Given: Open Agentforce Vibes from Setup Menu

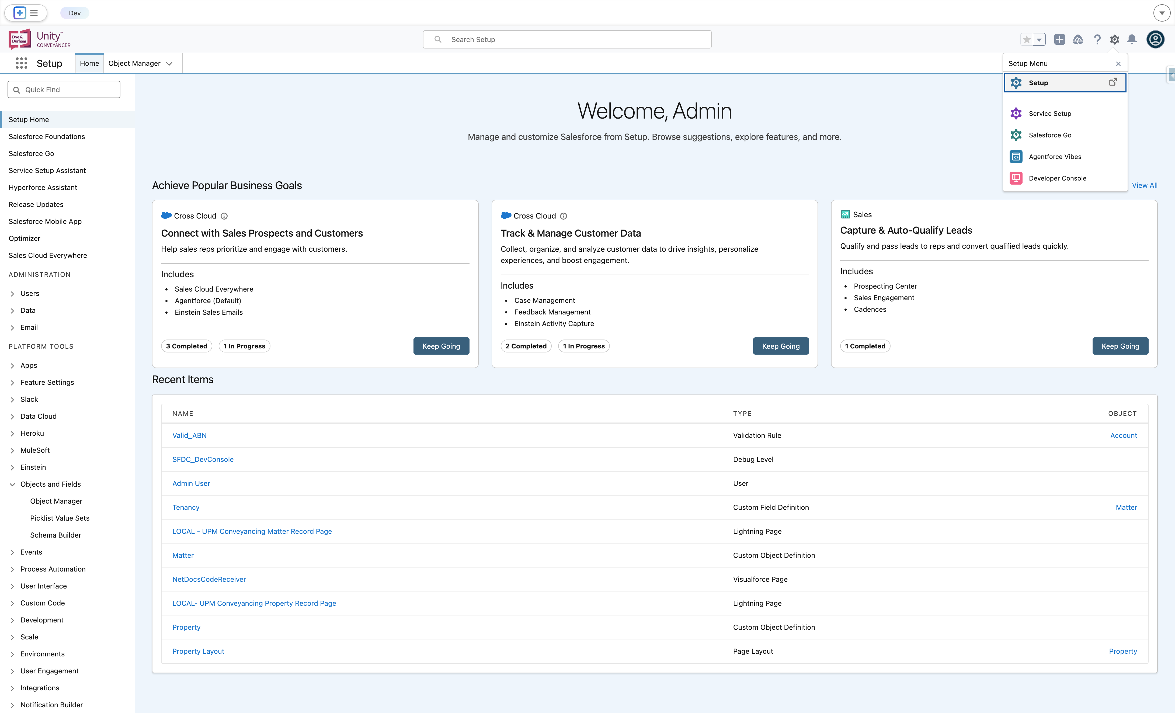Looking at the screenshot, I should 1065,157.
